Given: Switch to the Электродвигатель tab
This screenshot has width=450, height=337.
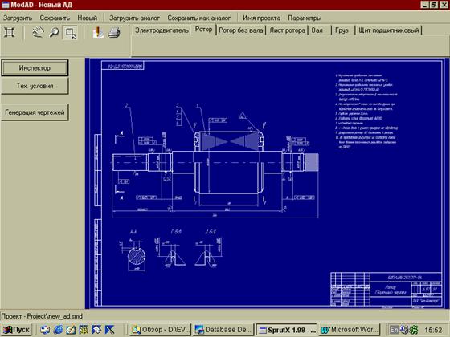Looking at the screenshot, I should 162,30.
